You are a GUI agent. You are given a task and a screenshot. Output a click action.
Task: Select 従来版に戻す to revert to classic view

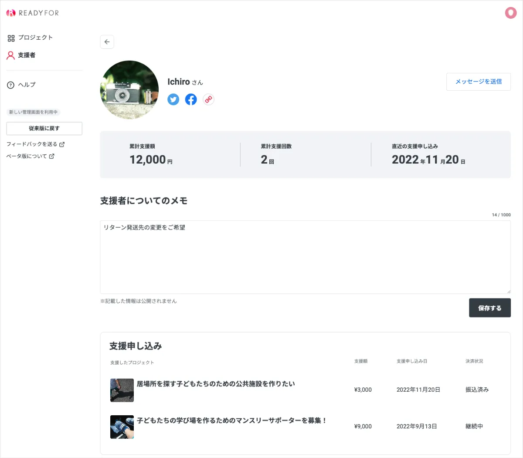click(x=44, y=128)
